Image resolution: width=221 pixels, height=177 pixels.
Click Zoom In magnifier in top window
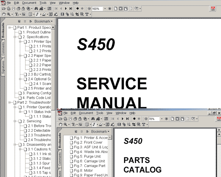tap(9, 14)
